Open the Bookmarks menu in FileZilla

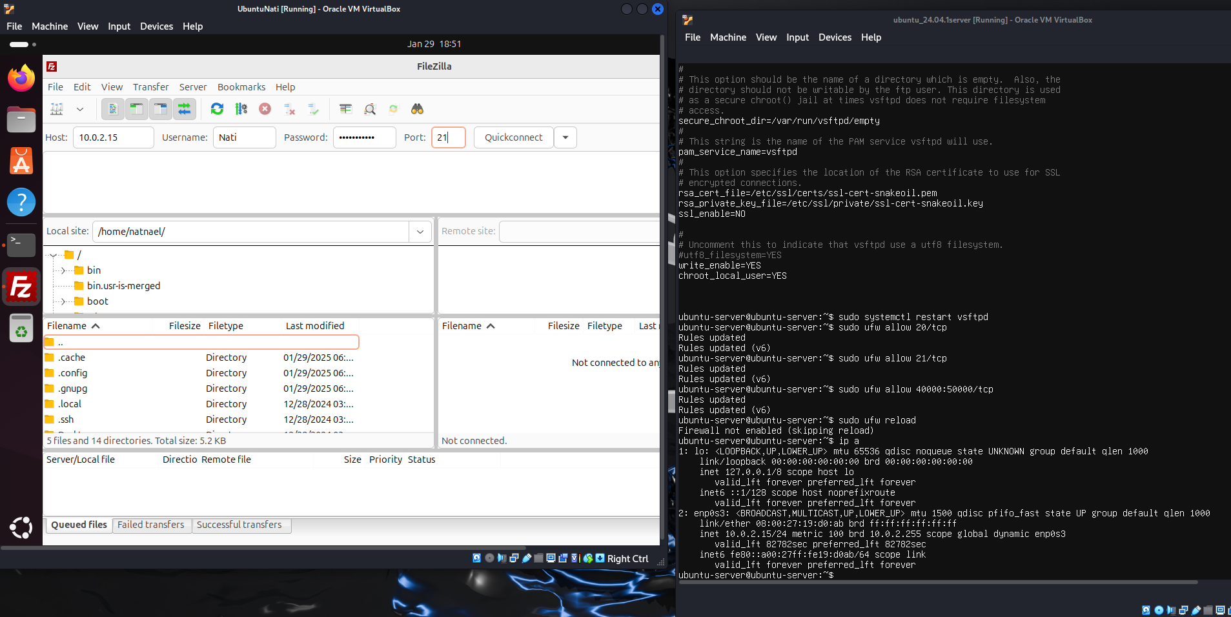click(x=241, y=87)
